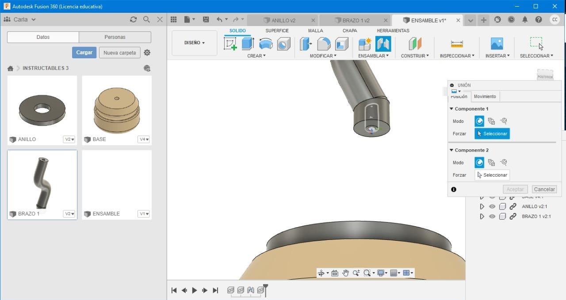This screenshot has height=300, width=566.
Task: Open the Movimiento tab in Unión dialog
Action: tap(485, 96)
